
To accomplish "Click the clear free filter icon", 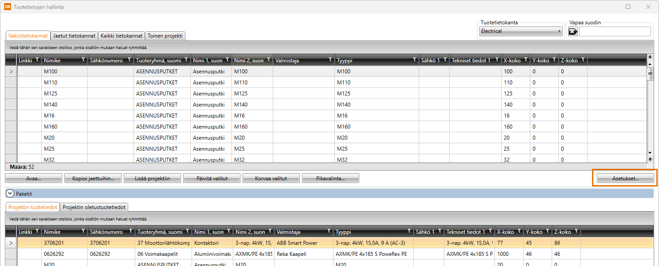I will pyautogui.click(x=573, y=31).
